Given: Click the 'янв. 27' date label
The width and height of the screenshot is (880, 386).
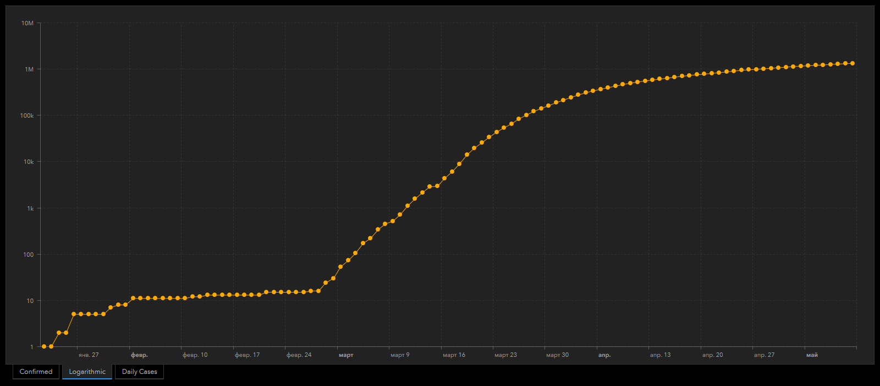Looking at the screenshot, I should [89, 355].
